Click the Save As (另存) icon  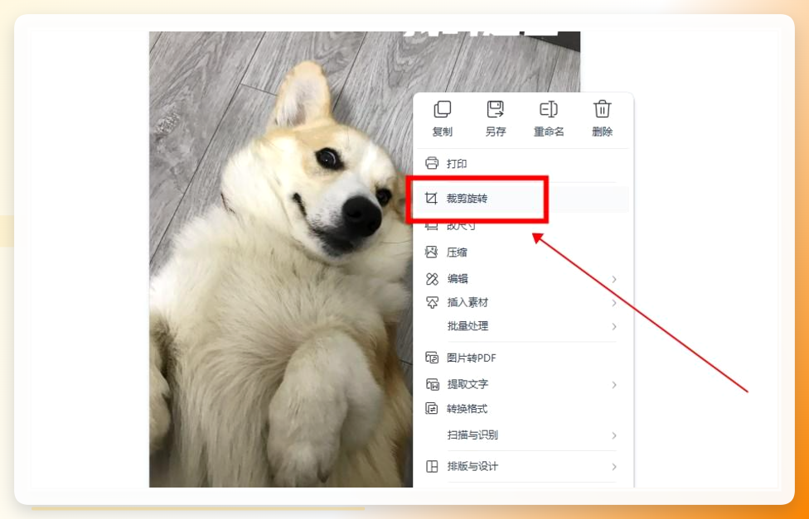[496, 109]
